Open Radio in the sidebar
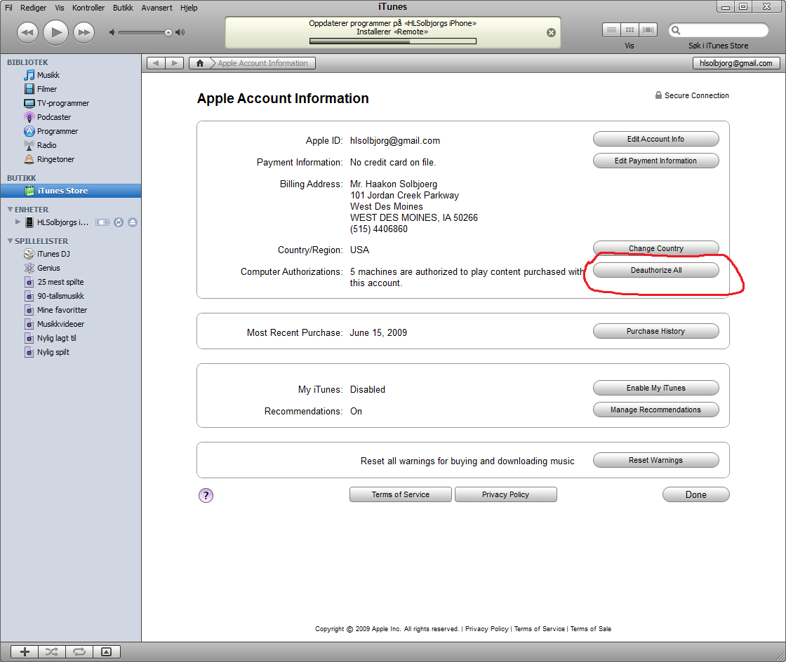Screen dimensions: 786x662 pyautogui.click(x=46, y=145)
